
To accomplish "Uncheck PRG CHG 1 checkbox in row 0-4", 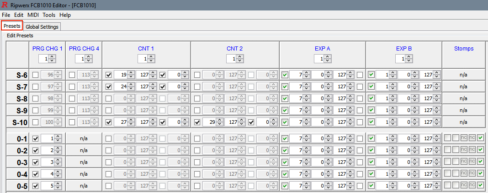I will click(x=36, y=174).
